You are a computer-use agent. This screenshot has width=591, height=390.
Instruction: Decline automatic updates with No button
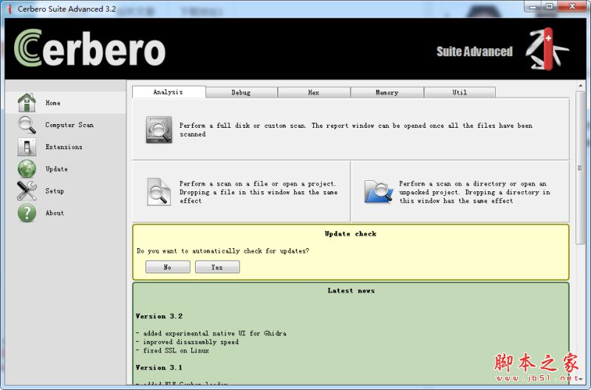click(x=168, y=267)
